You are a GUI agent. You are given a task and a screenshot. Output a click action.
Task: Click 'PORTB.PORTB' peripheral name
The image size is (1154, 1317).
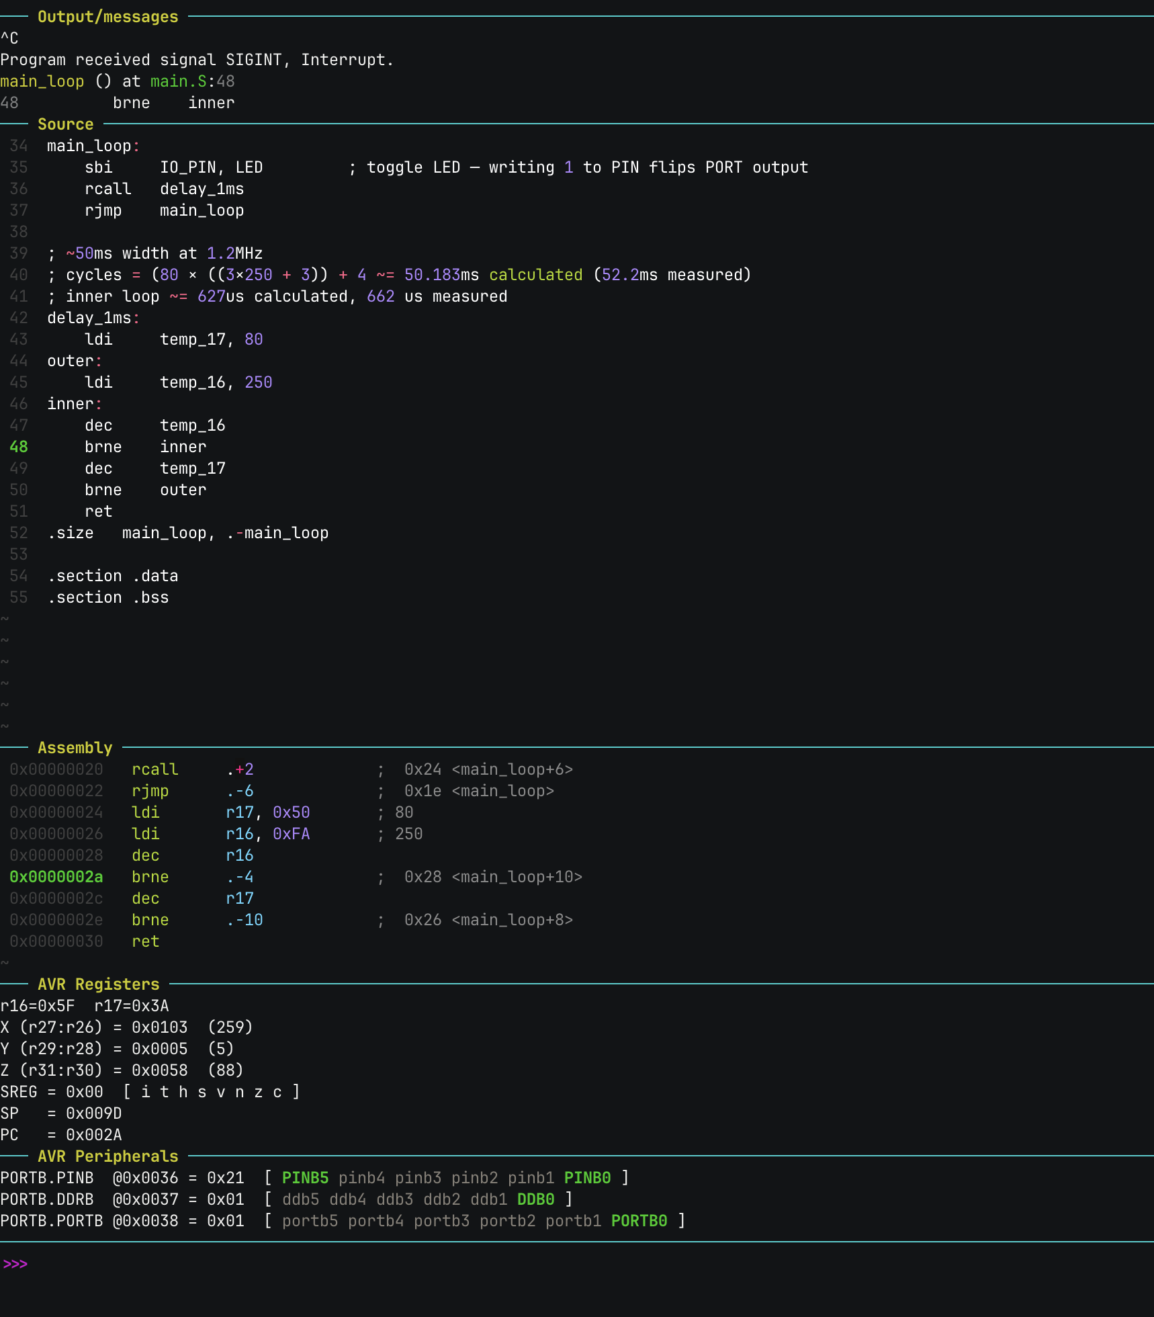click(x=52, y=1221)
